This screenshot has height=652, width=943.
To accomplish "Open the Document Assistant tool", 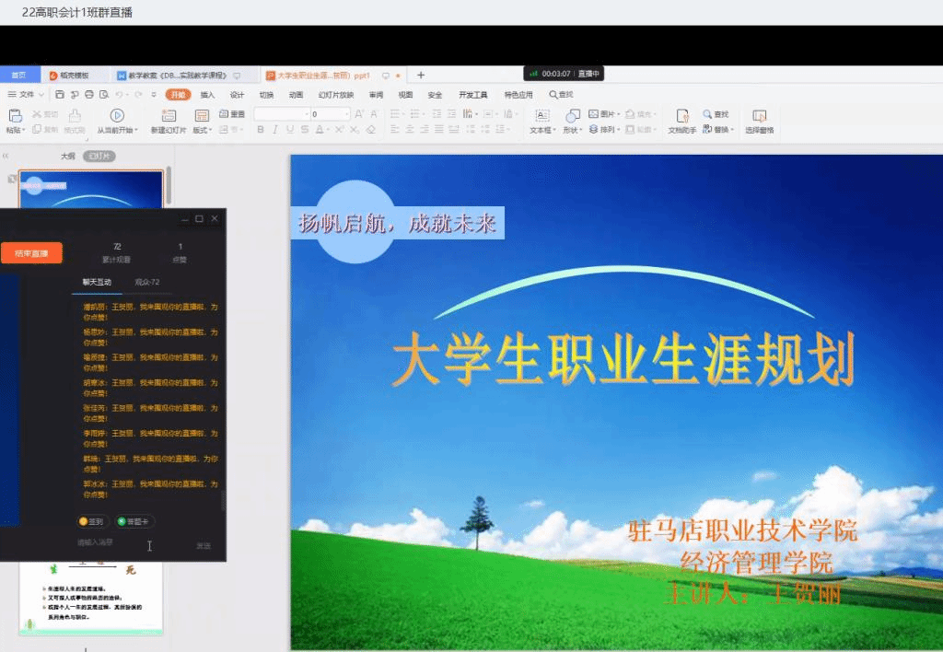I will (682, 121).
